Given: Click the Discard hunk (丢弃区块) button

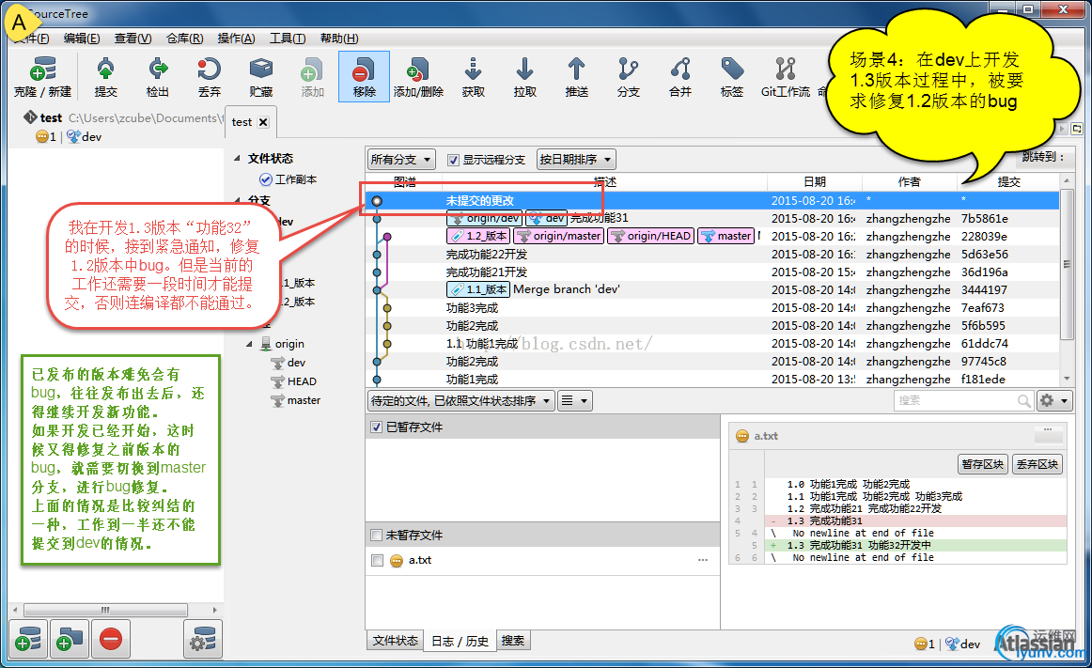Looking at the screenshot, I should [x=1037, y=464].
